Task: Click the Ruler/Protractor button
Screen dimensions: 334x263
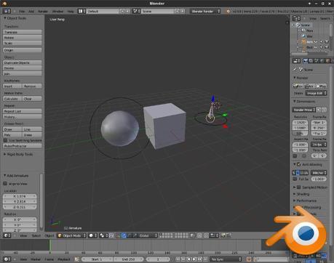Action: pos(23,146)
